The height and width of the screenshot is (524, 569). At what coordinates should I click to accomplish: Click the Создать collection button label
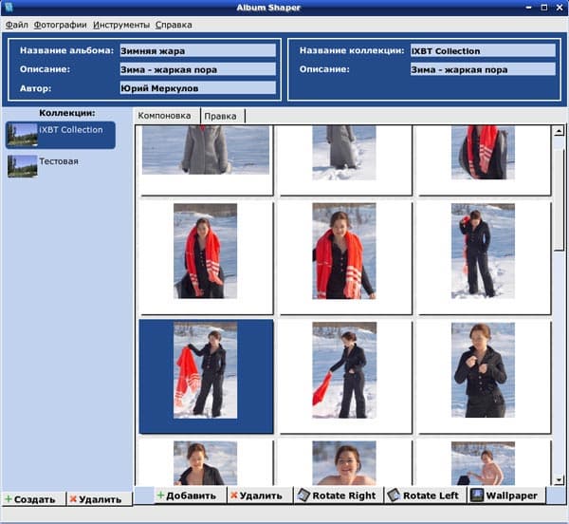[34, 499]
